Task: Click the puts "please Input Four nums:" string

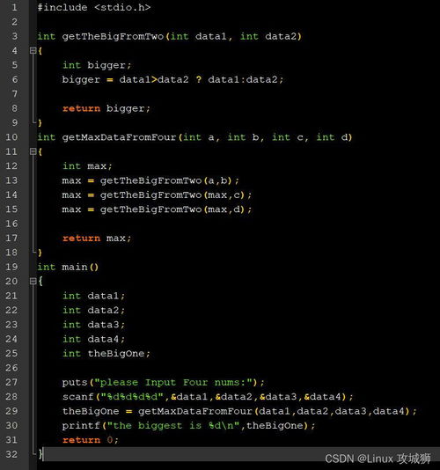Action: pyautogui.click(x=174, y=382)
